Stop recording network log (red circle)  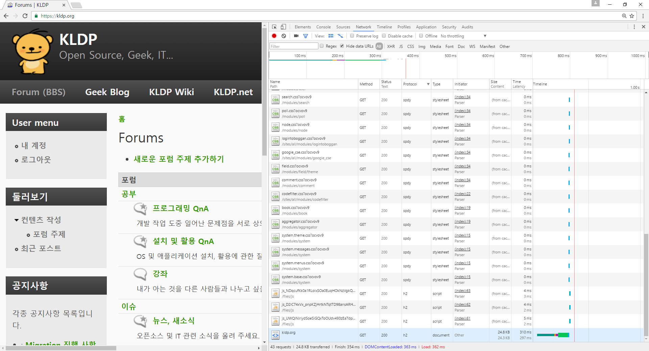coord(274,36)
